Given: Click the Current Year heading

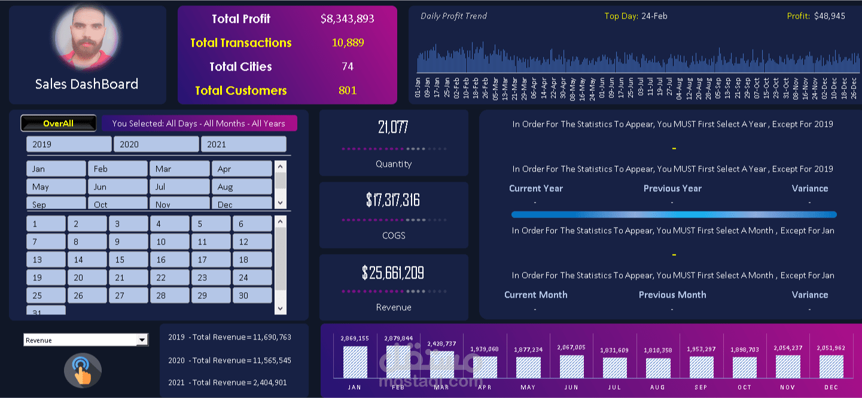Looking at the screenshot, I should (x=536, y=188).
